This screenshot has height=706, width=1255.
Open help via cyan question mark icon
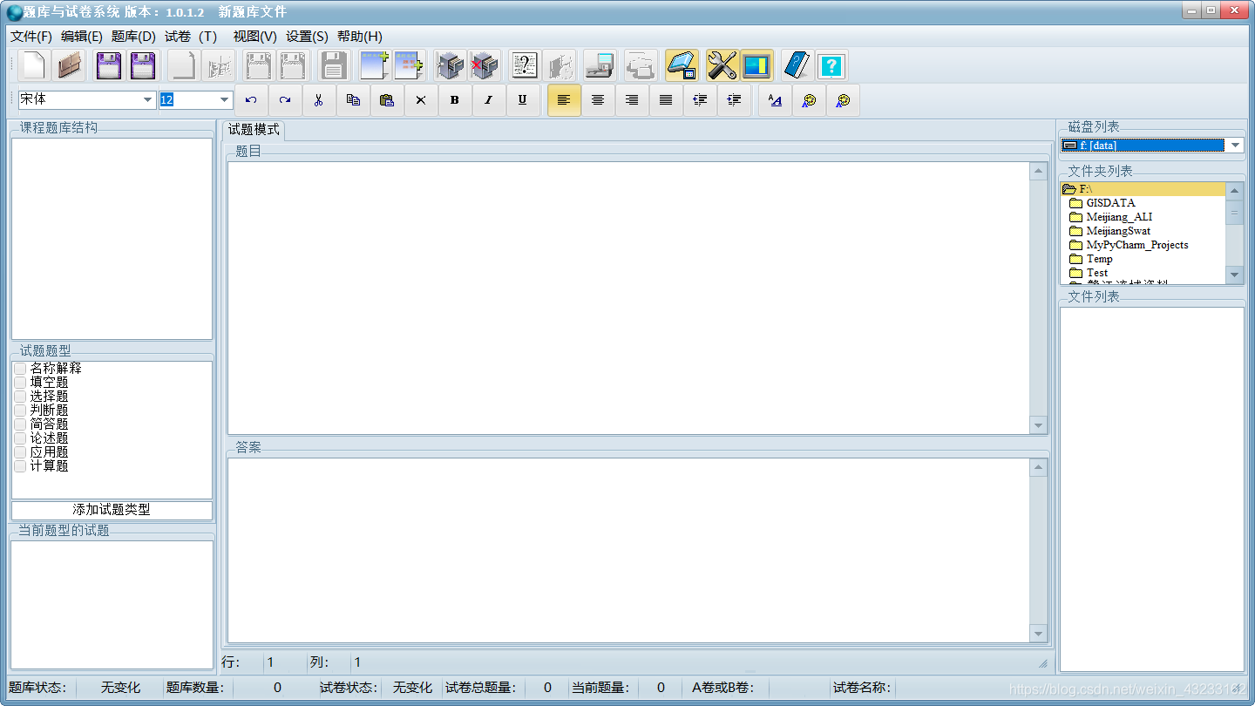(831, 65)
